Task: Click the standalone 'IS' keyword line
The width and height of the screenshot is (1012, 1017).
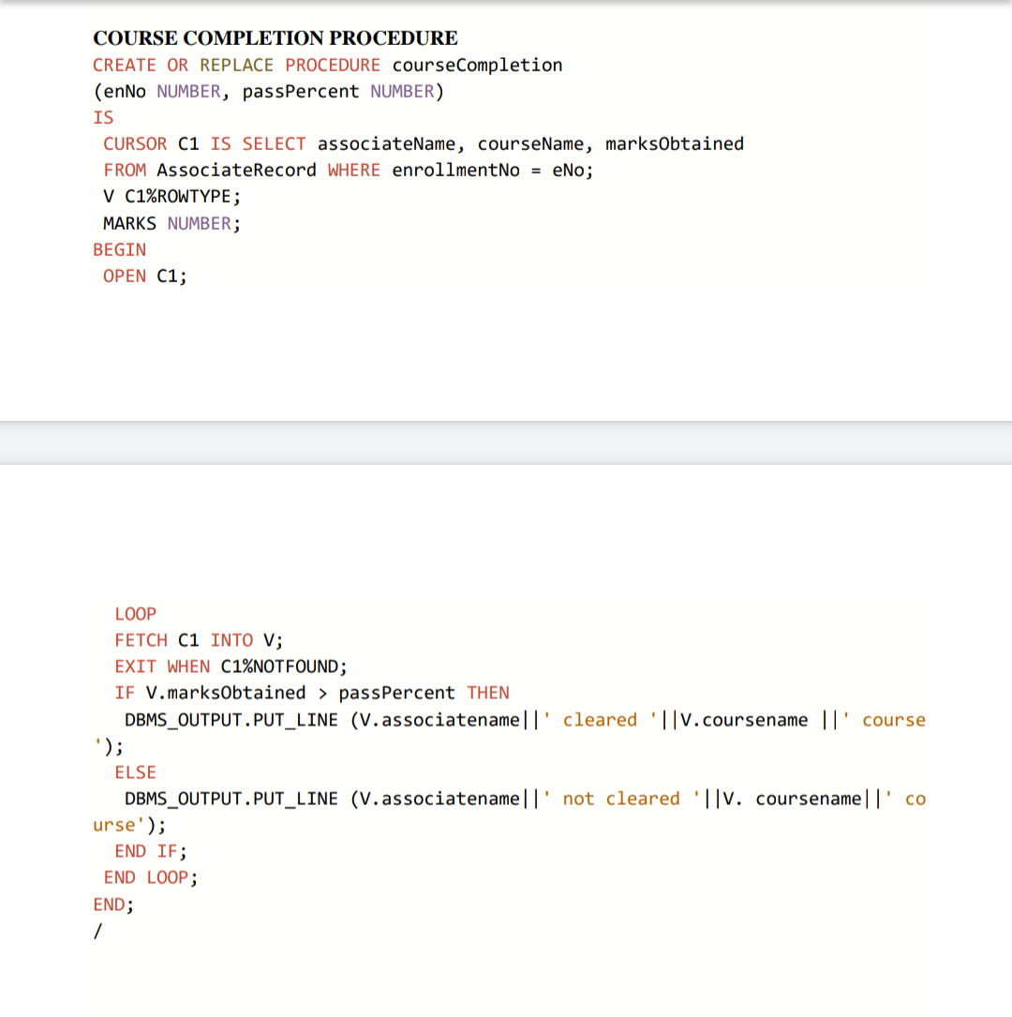Action: (x=103, y=117)
